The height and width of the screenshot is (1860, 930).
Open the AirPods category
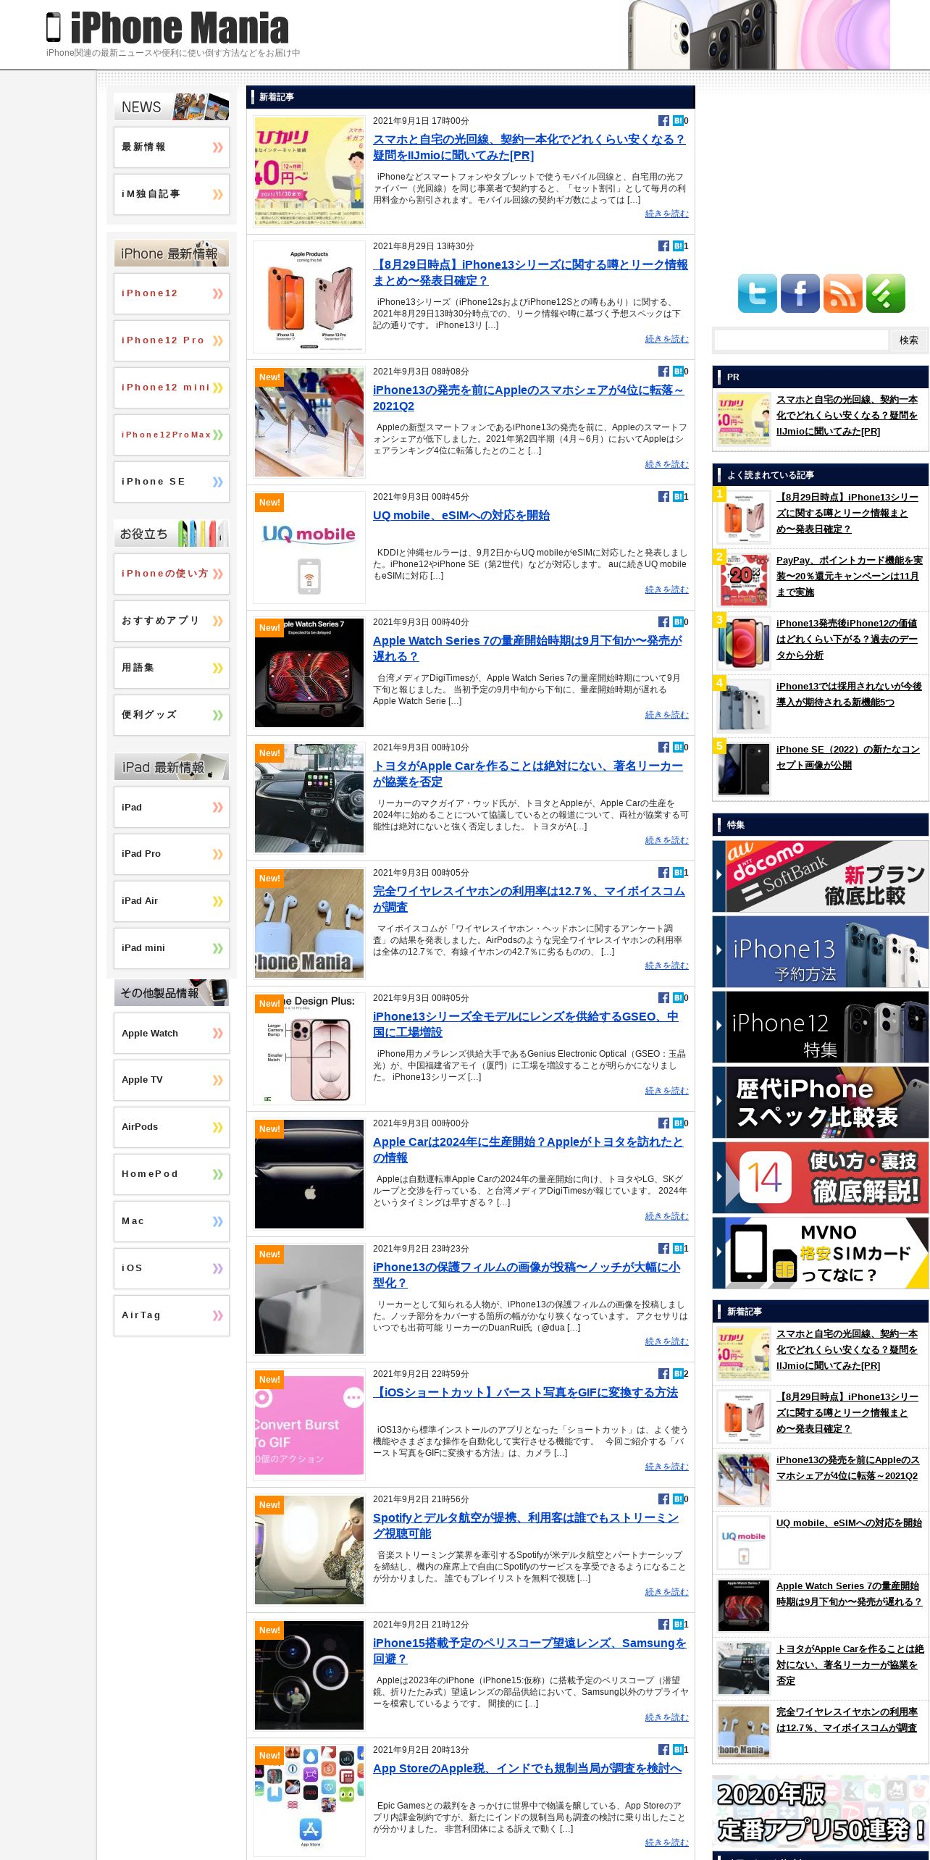point(172,1127)
